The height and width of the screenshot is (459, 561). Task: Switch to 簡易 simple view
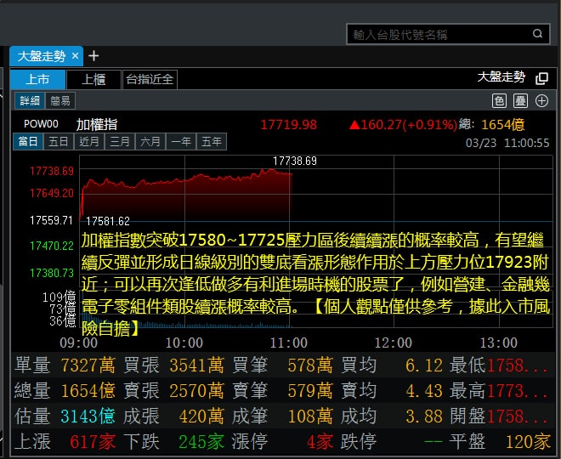click(59, 101)
